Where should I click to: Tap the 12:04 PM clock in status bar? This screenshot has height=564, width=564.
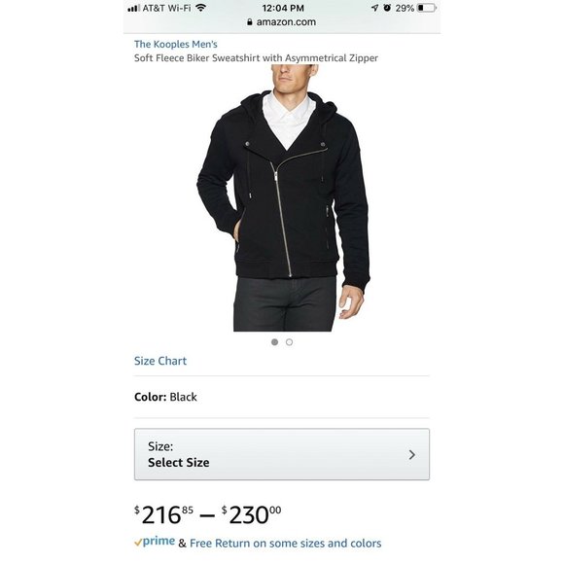tap(283, 8)
